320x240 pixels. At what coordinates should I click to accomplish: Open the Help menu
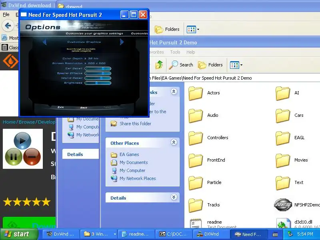click(x=191, y=52)
